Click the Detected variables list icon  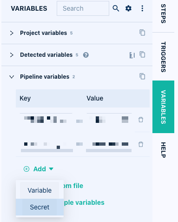click(x=132, y=55)
